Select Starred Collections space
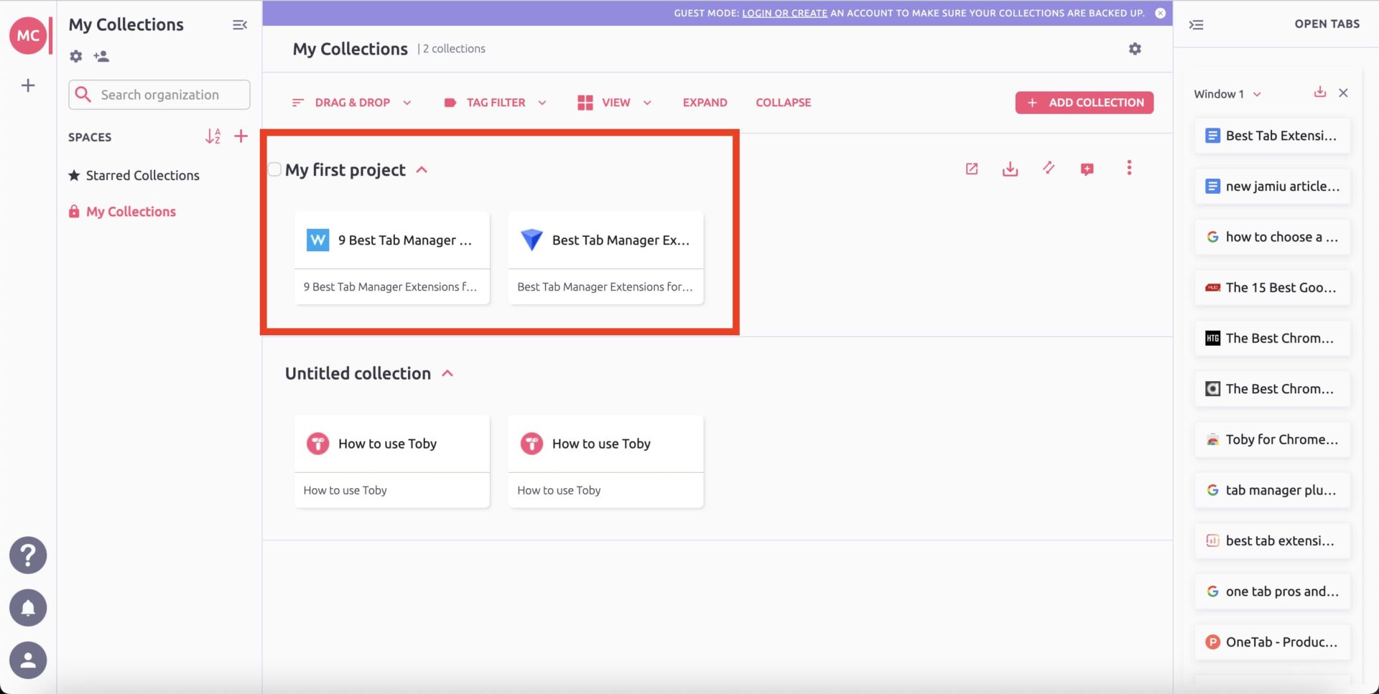1379x694 pixels. click(134, 175)
